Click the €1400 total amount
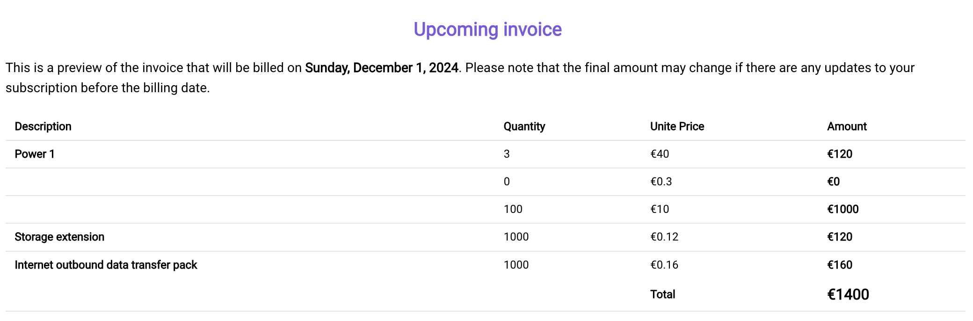The width and height of the screenshot is (973, 321). click(x=848, y=294)
